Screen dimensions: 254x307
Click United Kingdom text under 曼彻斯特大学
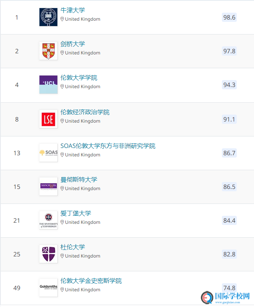pos(83,188)
